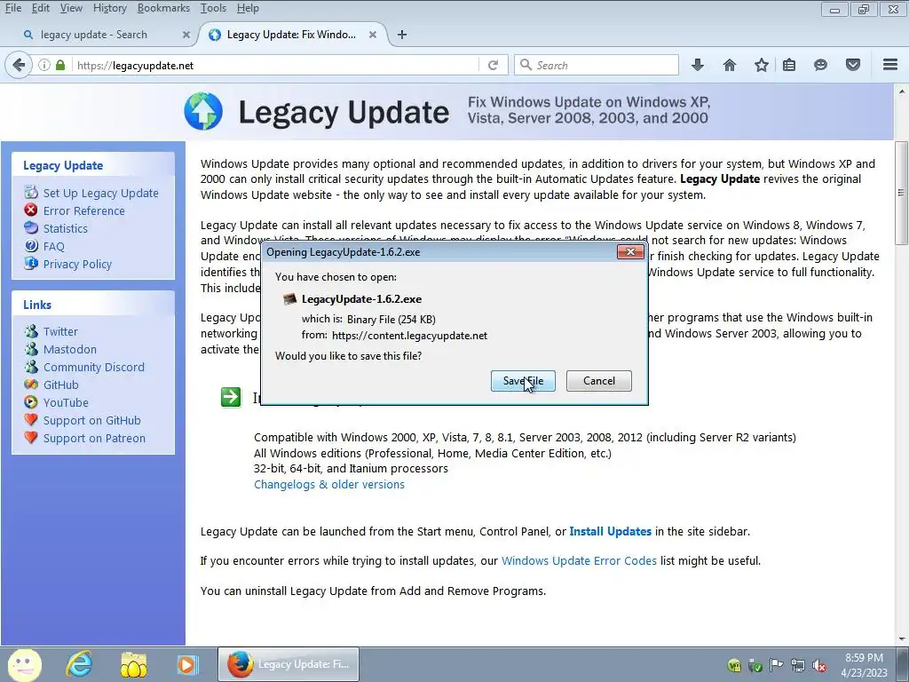This screenshot has width=909, height=682.
Task: Click the Error Reference red X icon
Action: click(31, 210)
